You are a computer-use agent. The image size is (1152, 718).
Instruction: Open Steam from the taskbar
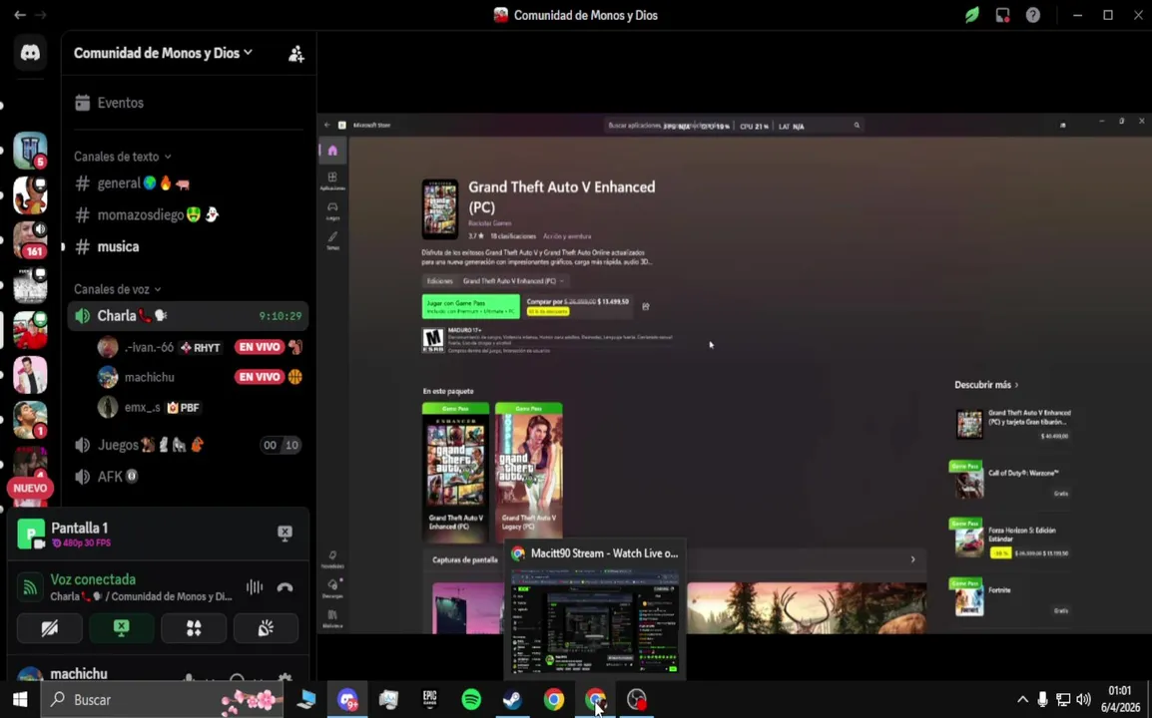point(512,700)
